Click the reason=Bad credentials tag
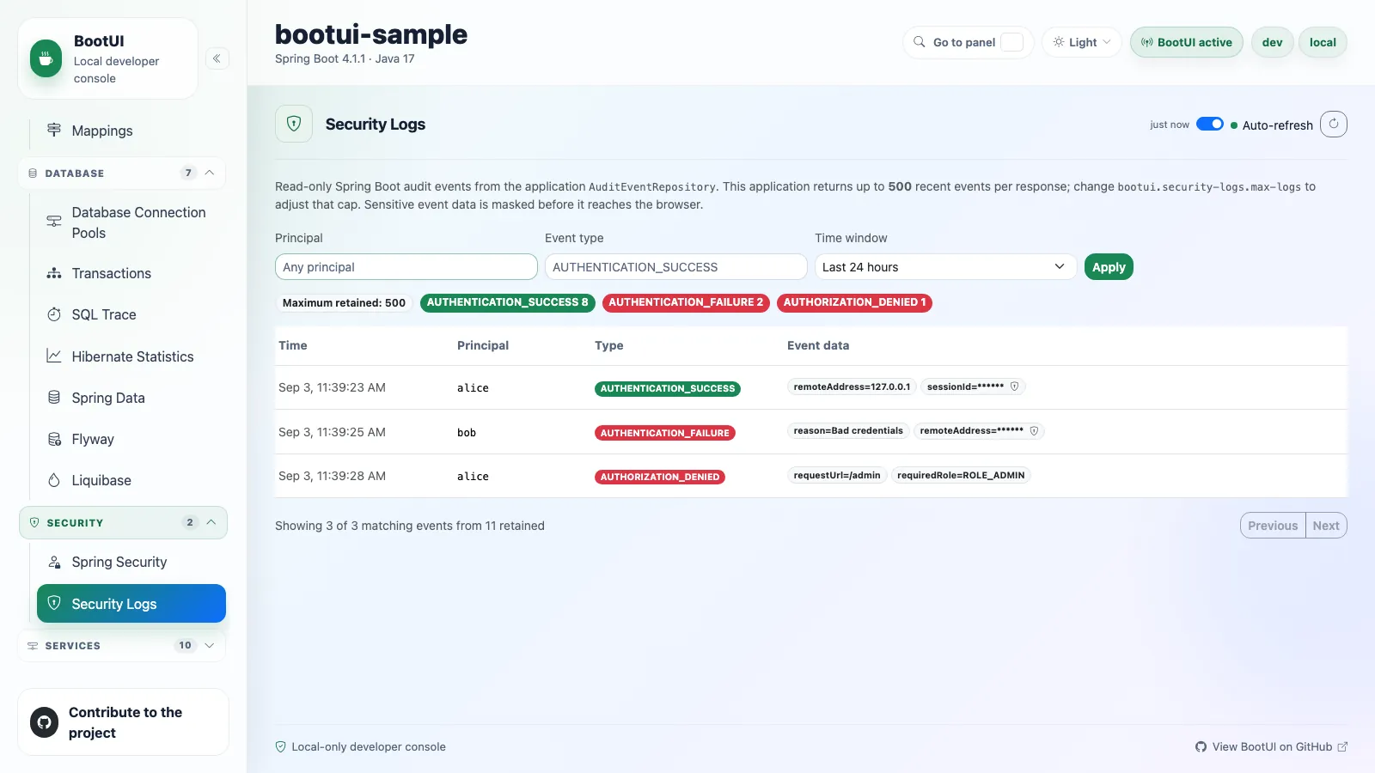This screenshot has width=1375, height=773. click(x=848, y=430)
